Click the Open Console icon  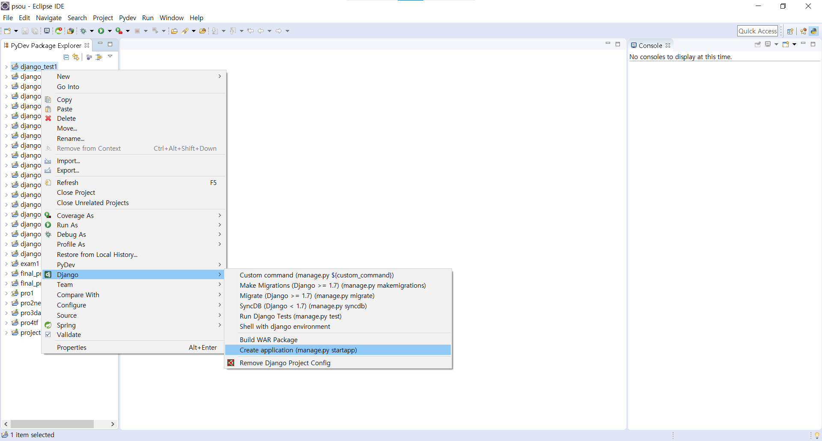[x=786, y=44]
